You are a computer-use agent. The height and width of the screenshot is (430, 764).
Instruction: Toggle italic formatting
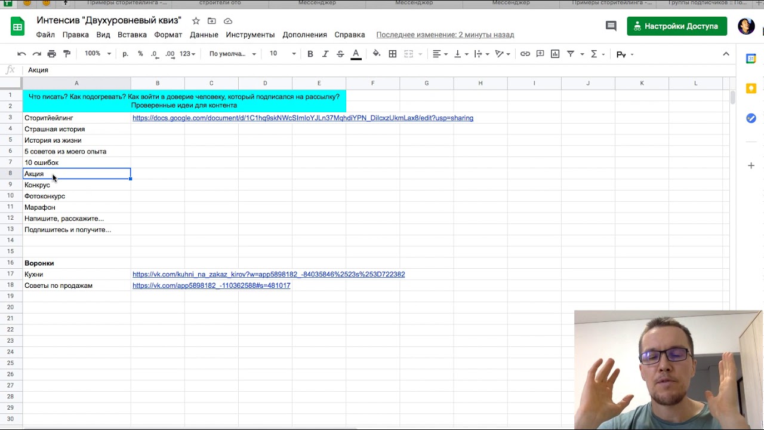point(325,54)
